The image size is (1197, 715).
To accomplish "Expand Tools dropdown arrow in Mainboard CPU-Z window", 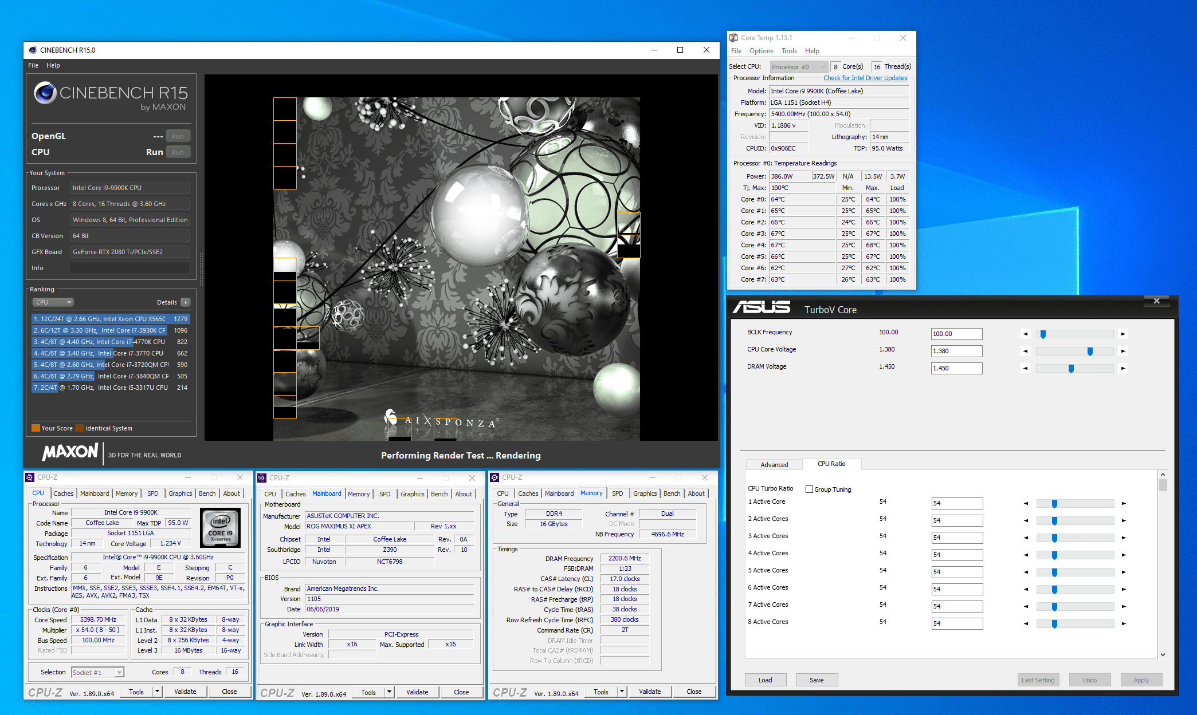I will [389, 692].
